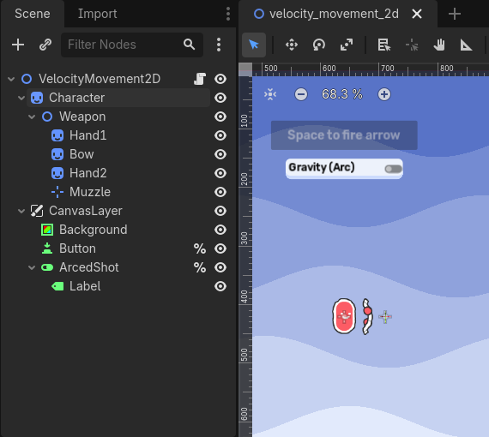Click the Muzzle cross marker in viewport
This screenshot has height=437, width=489.
(x=385, y=317)
